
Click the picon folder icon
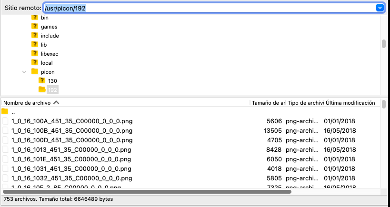coord(34,72)
